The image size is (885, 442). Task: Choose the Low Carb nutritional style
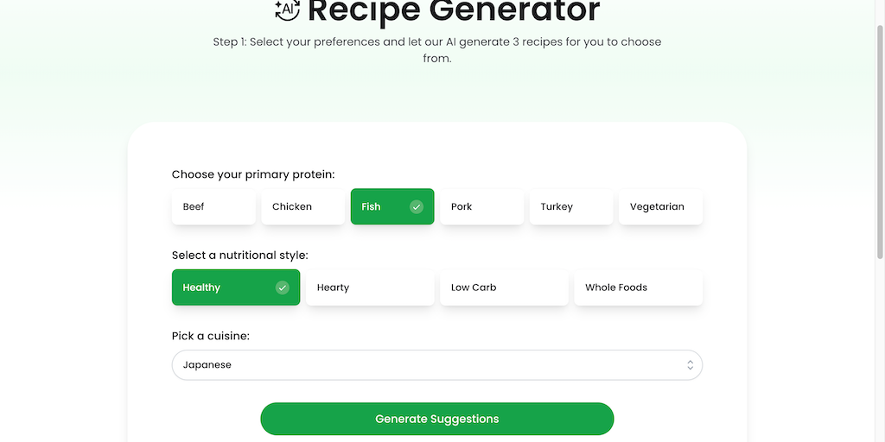click(504, 287)
